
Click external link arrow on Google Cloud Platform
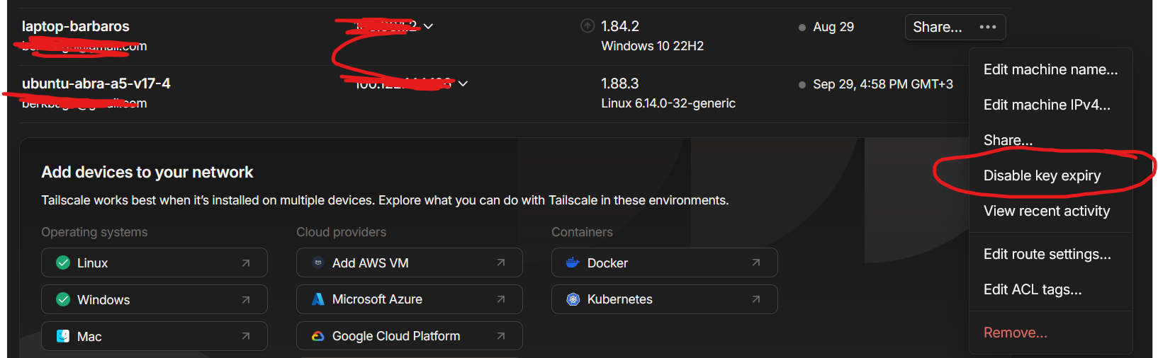[x=501, y=336]
